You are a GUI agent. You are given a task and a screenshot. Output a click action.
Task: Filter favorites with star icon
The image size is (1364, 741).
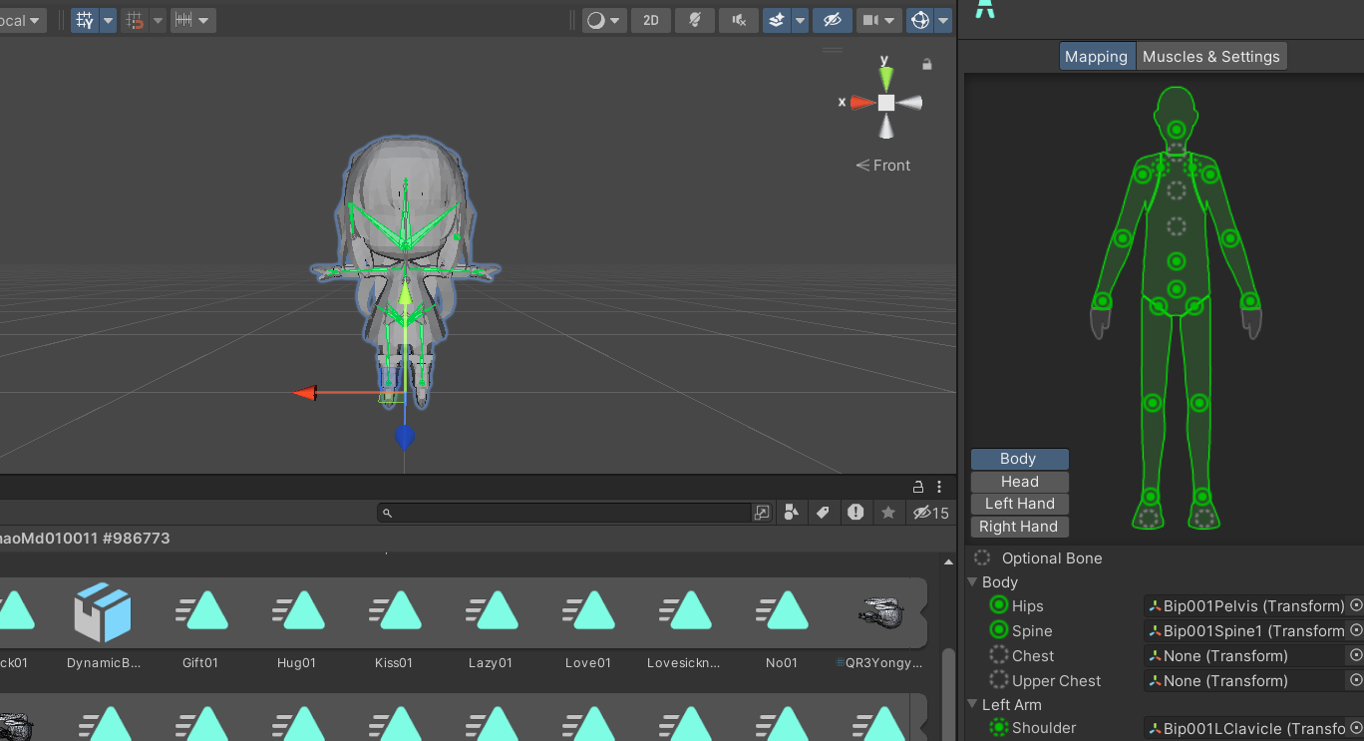[x=887, y=513]
